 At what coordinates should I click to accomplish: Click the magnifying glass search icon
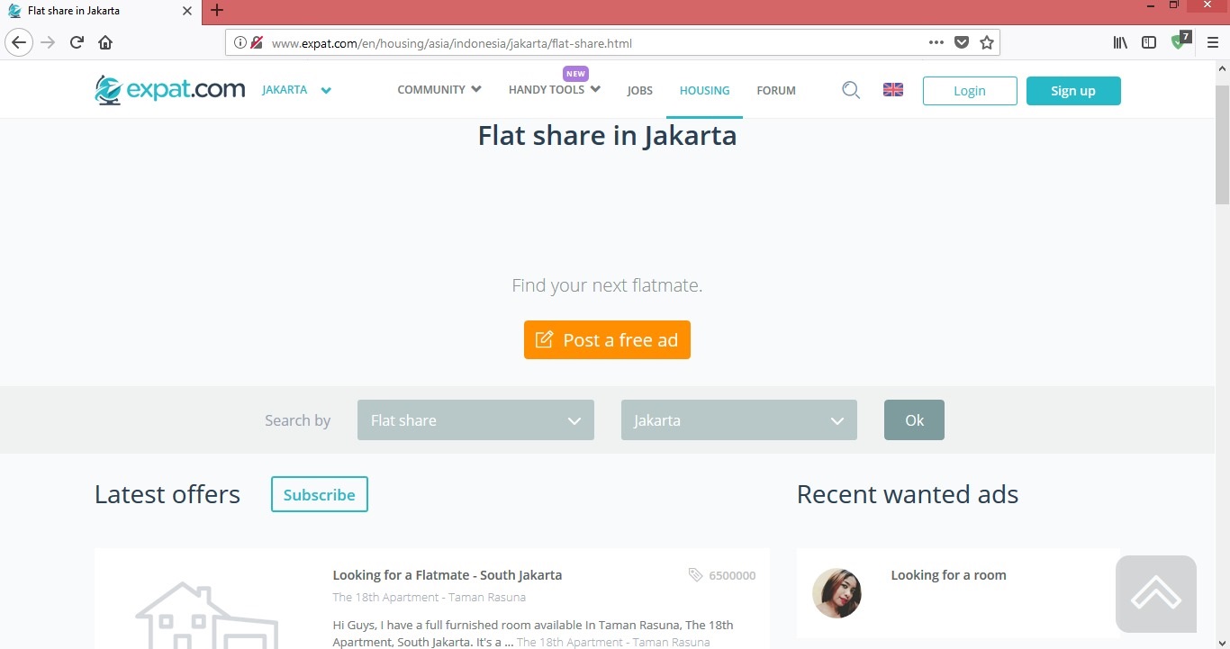pos(850,90)
